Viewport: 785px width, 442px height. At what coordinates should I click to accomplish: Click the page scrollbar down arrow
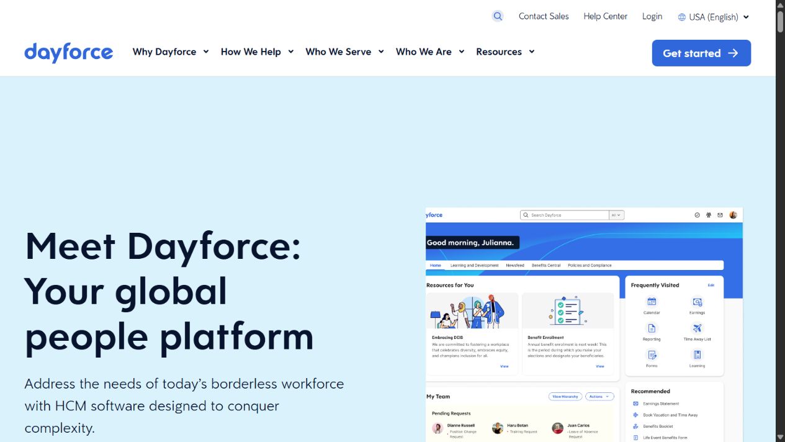point(780,437)
